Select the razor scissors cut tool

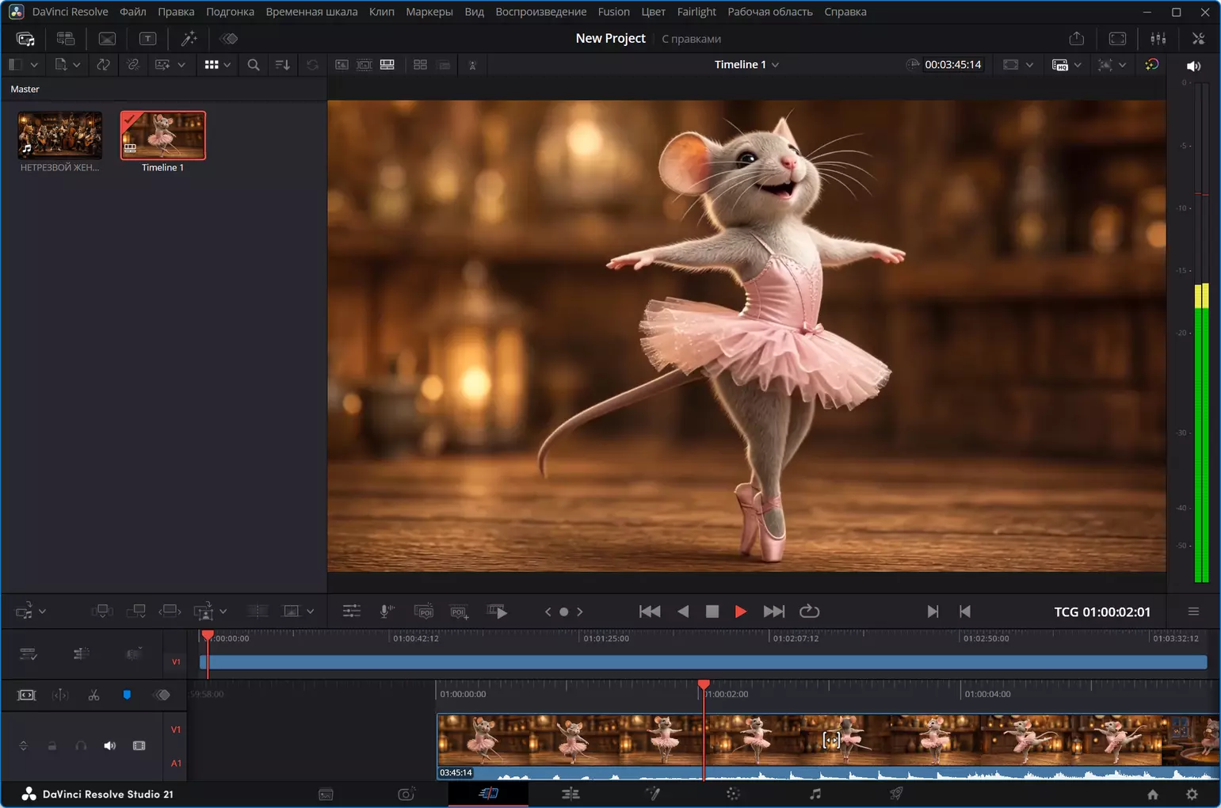(x=93, y=695)
